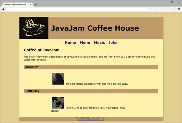Image resolution: width=182 pixels, height=123 pixels.
Task: Click into the browser address bar
Action: point(77,9)
